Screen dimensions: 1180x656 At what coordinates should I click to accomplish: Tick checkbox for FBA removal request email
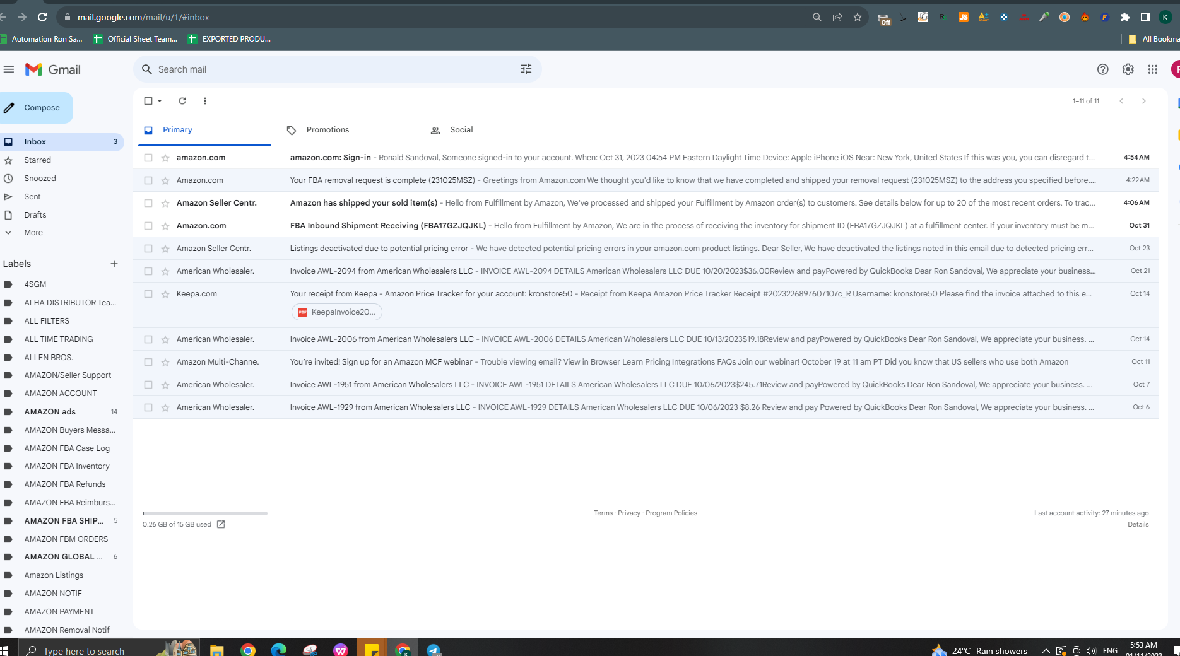(148, 180)
